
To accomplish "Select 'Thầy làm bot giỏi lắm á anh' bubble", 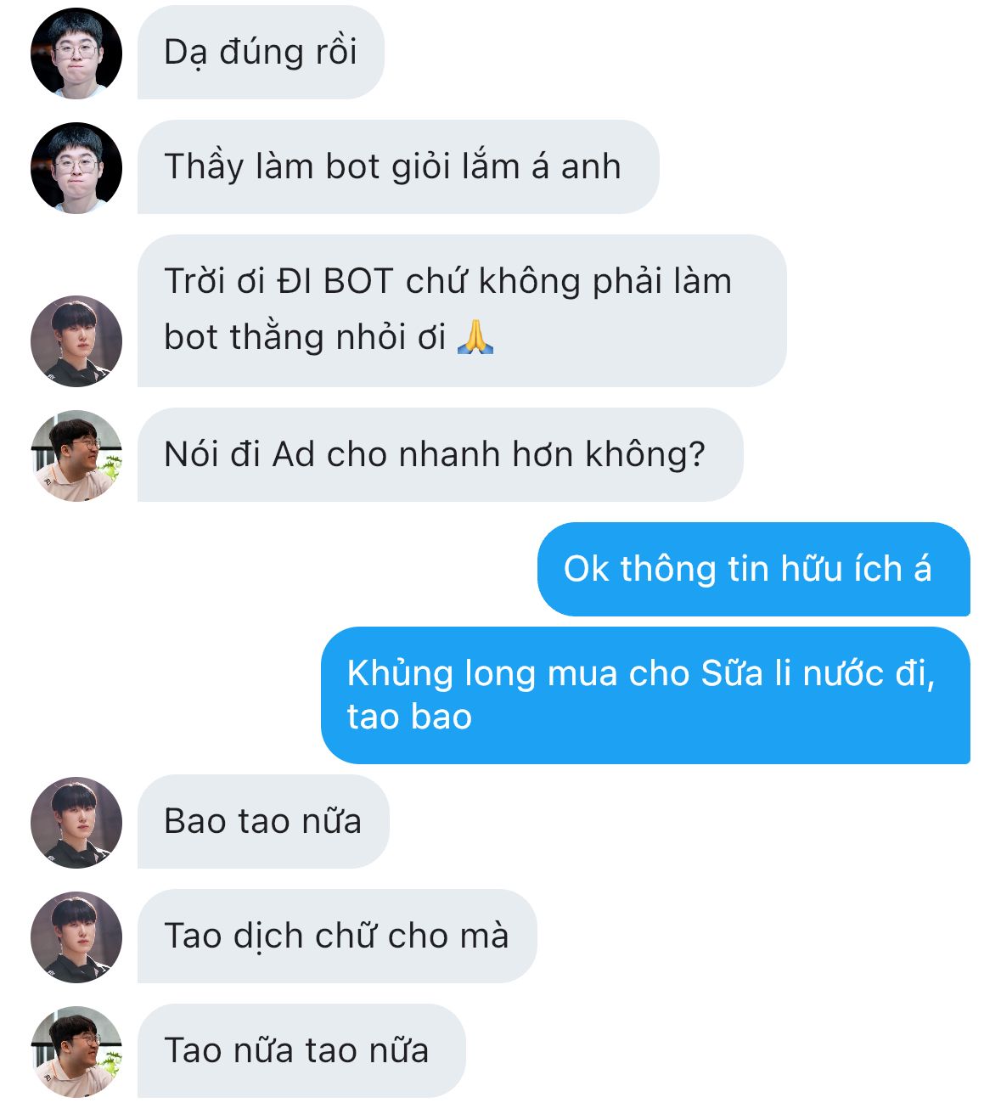I will click(398, 167).
